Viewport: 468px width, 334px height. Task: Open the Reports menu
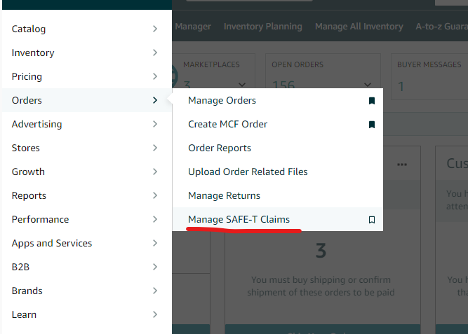(x=87, y=196)
